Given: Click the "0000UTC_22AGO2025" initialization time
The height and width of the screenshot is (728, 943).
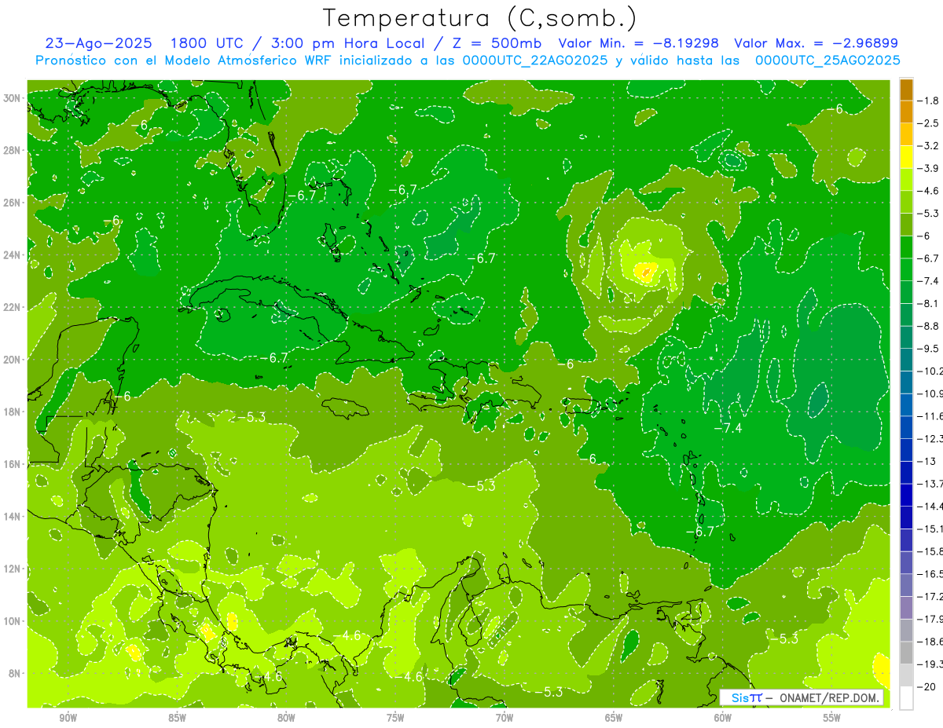Looking at the screenshot, I should click(535, 60).
